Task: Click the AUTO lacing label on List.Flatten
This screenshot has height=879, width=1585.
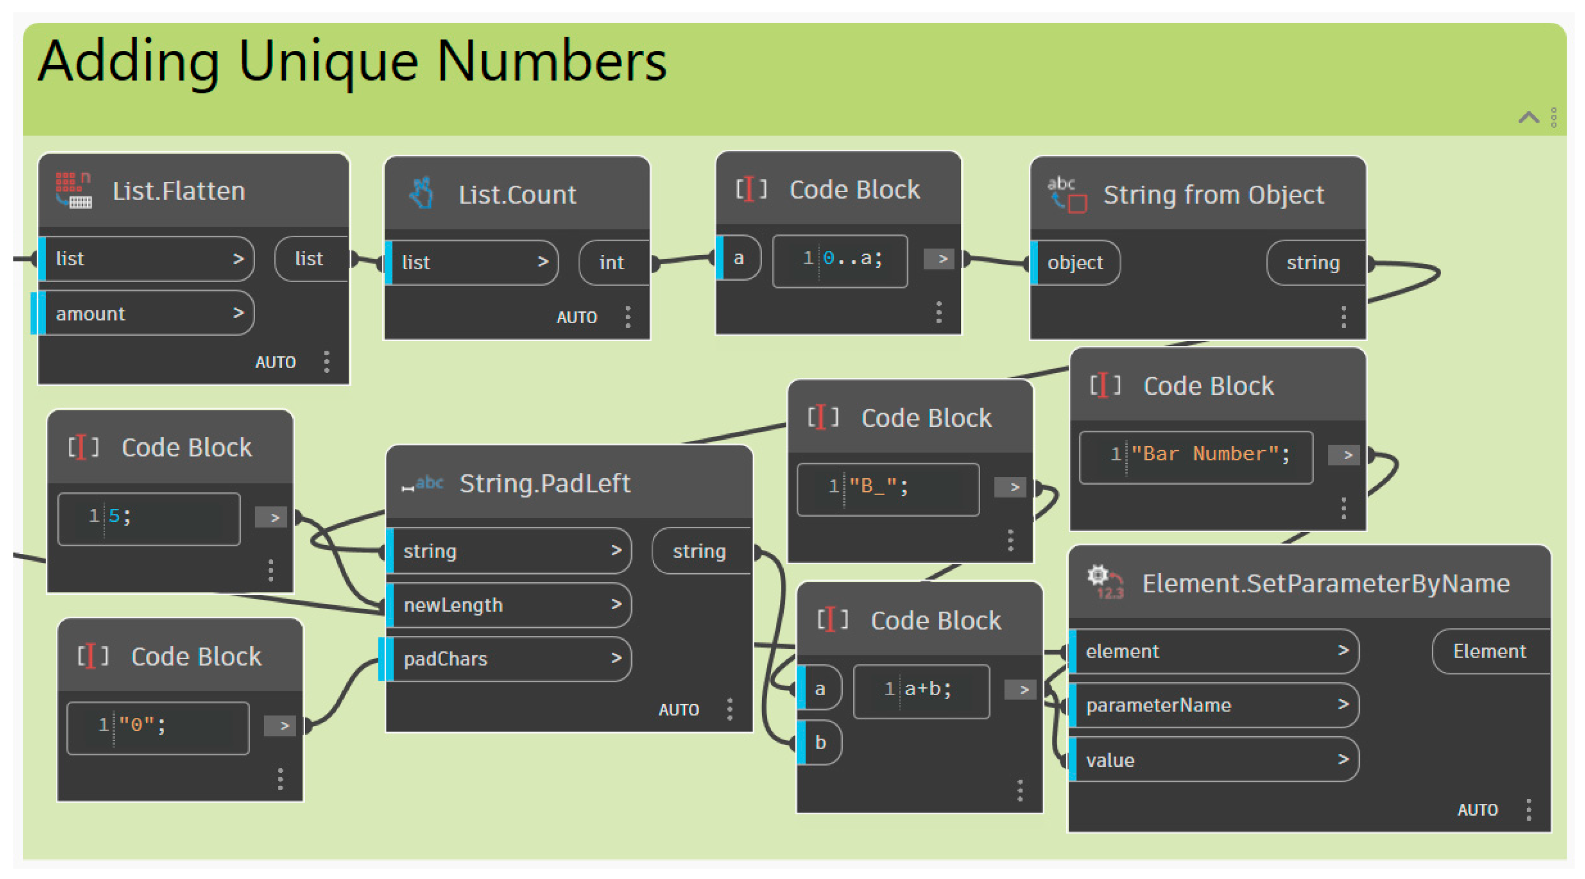Action: [275, 362]
